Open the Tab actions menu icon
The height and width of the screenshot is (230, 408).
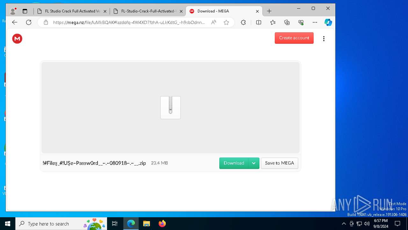[25, 11]
